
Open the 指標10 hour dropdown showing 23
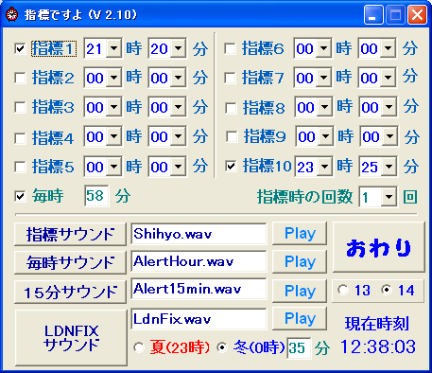coord(324,167)
